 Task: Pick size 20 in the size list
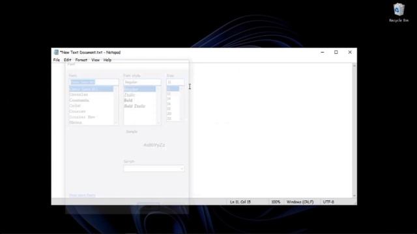tap(169, 114)
